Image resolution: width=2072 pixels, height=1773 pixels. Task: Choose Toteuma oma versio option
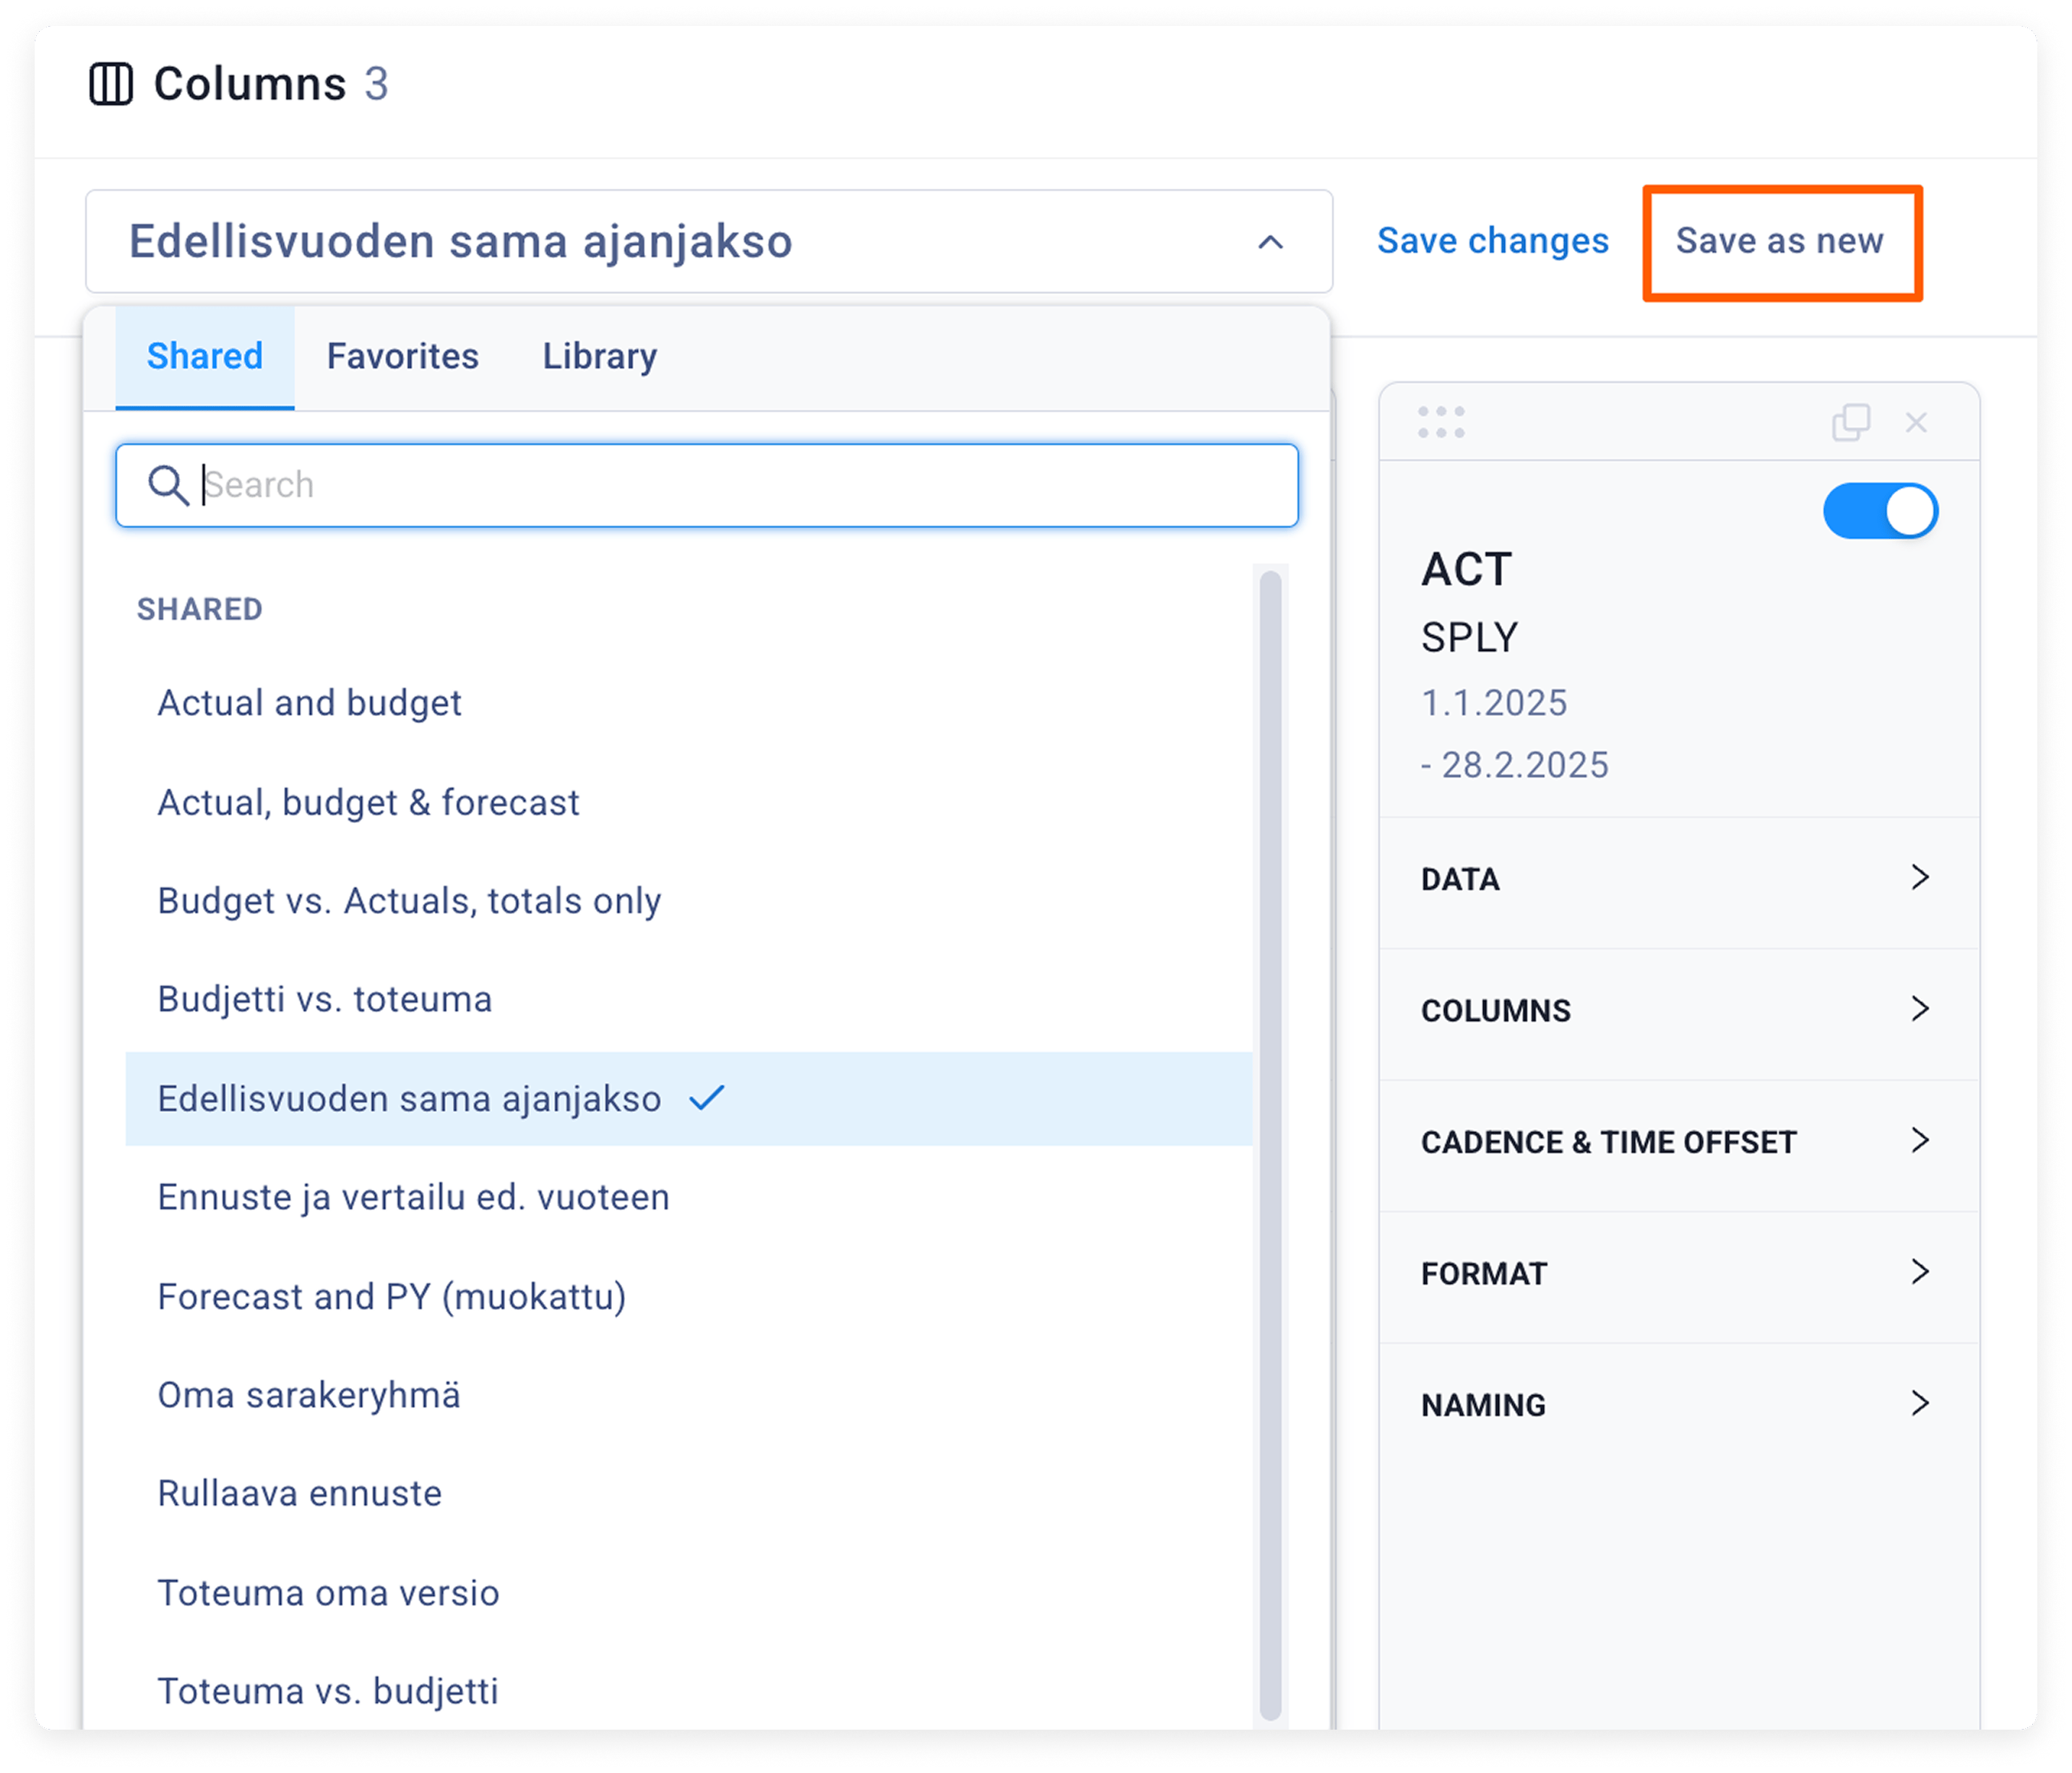click(689, 1593)
